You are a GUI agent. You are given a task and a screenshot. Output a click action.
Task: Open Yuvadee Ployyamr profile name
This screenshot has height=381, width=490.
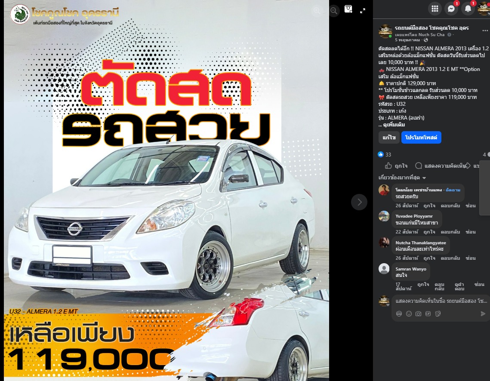pyautogui.click(x=414, y=216)
